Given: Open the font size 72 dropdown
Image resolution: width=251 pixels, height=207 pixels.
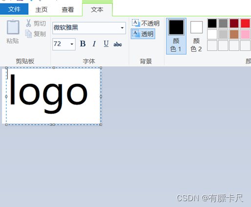Looking at the screenshot, I should [x=72, y=44].
